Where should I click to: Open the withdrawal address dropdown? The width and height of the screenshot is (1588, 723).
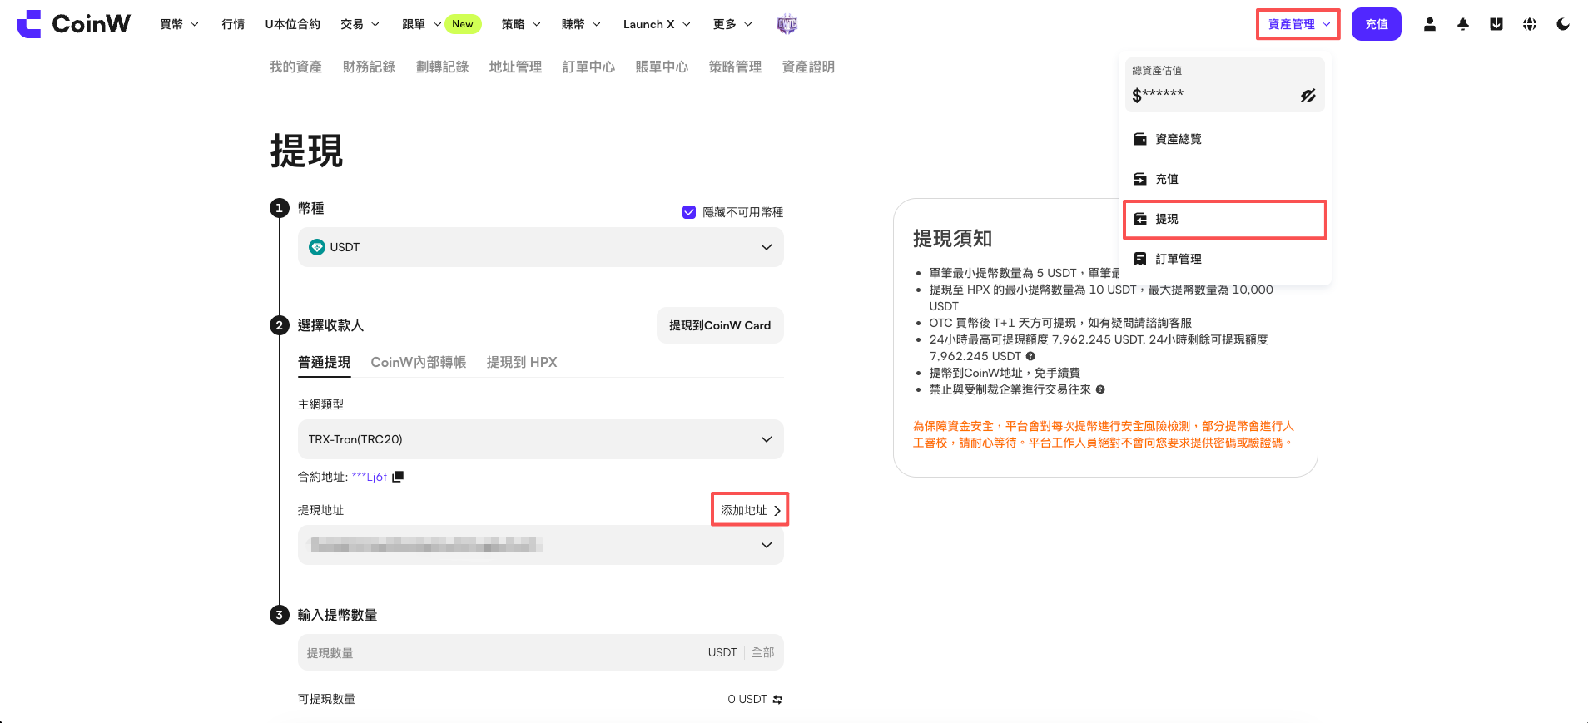[x=541, y=545]
